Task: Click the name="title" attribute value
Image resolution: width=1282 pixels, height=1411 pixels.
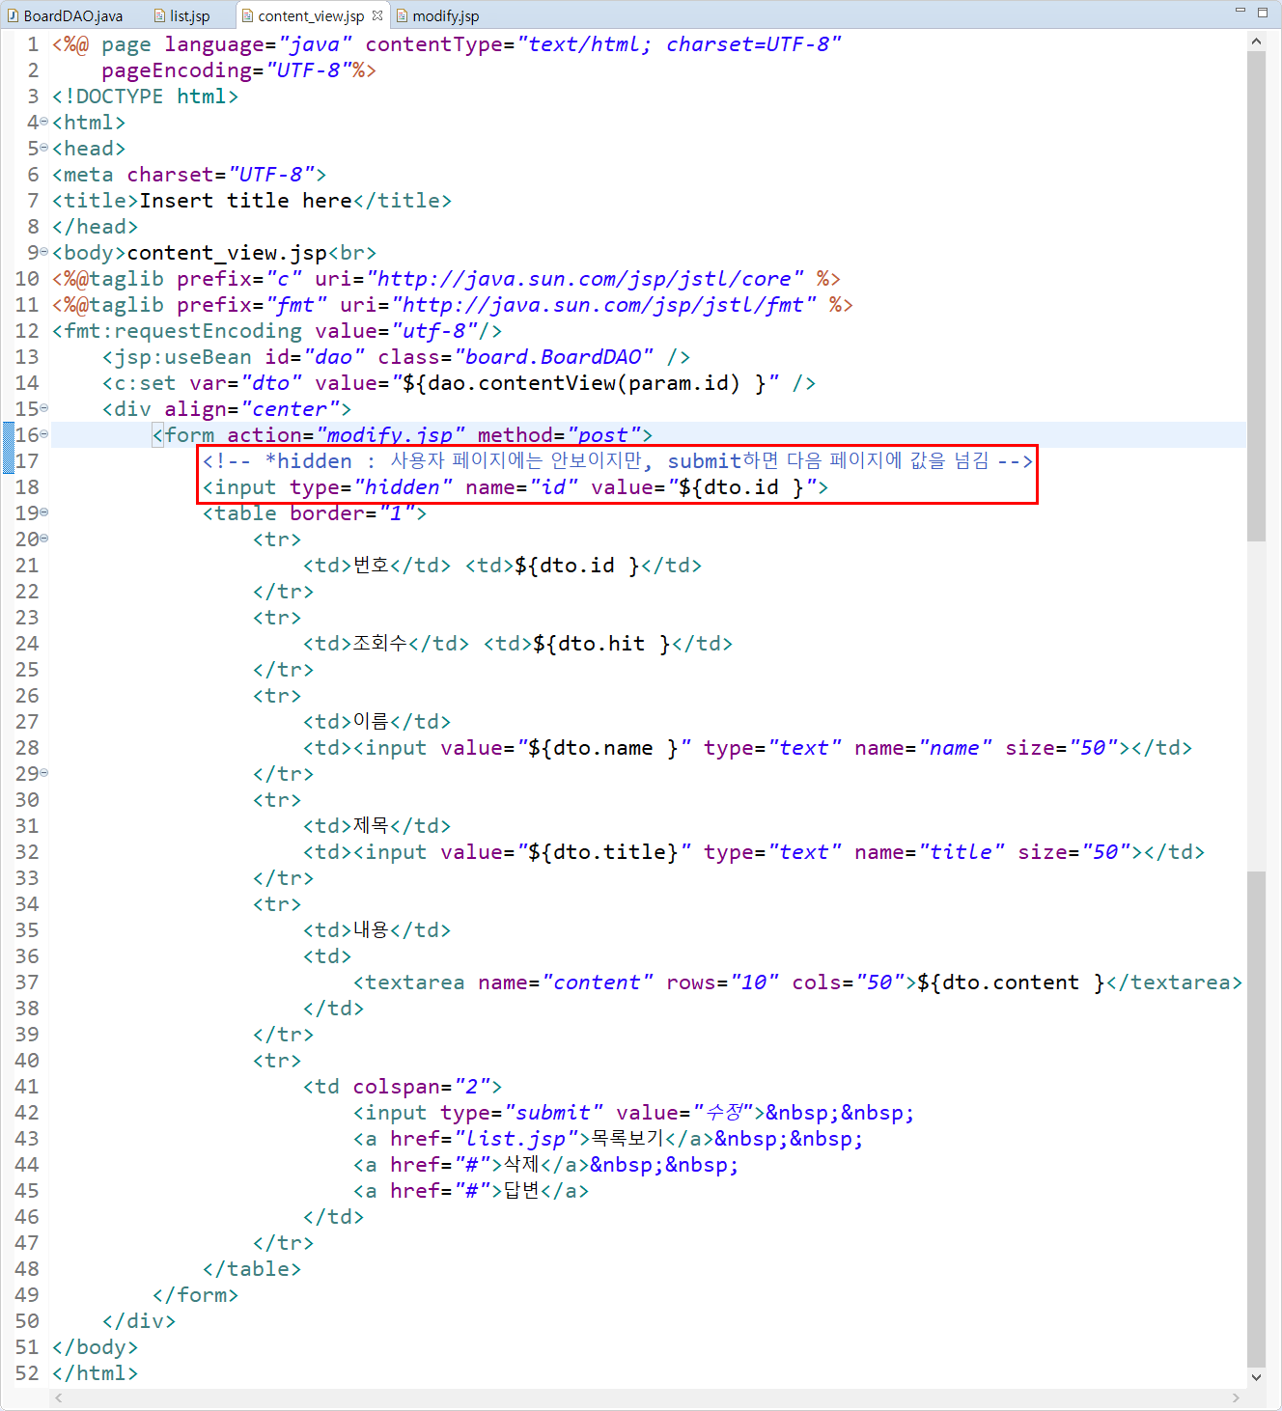Action: [961, 852]
